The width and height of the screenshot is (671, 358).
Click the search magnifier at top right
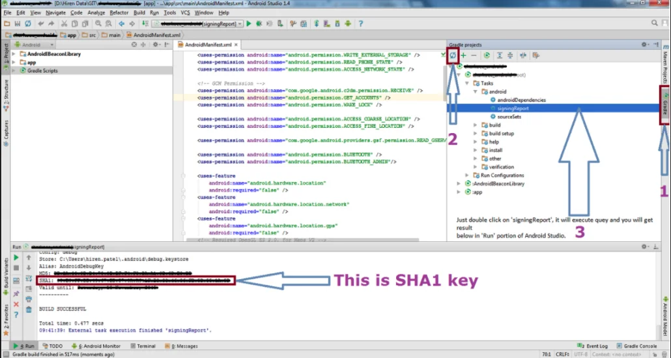tap(654, 23)
